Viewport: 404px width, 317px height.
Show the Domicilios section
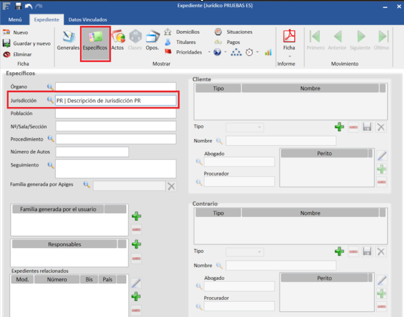(182, 32)
